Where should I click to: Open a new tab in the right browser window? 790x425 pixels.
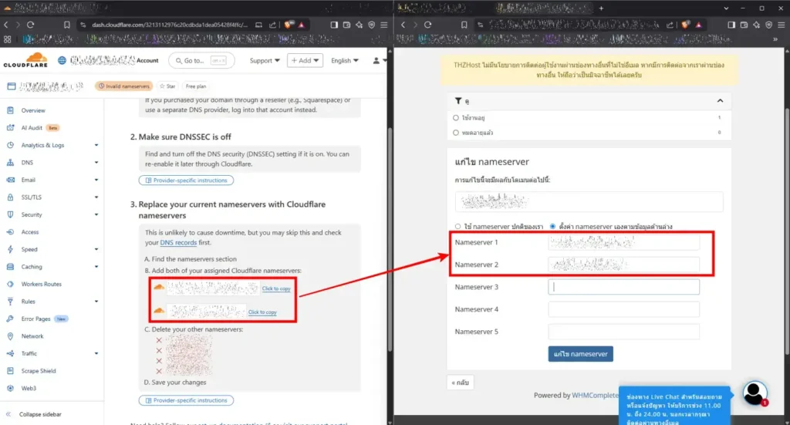pos(601,8)
